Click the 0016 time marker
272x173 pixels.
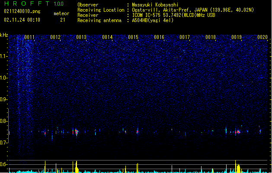pyautogui.click(x=159, y=37)
